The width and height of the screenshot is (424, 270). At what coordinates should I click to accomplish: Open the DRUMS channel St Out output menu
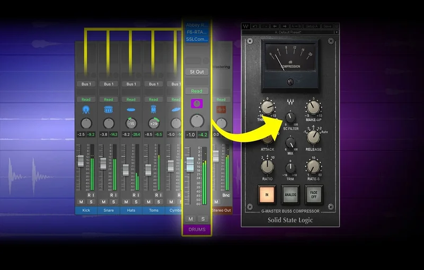197,72
